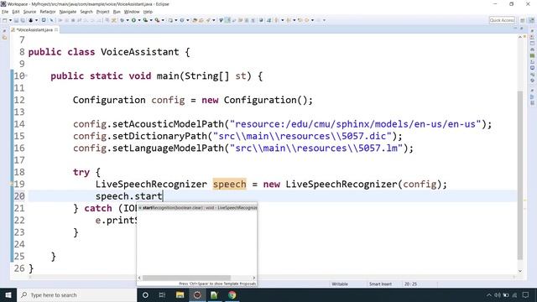This screenshot has height=302, width=537.
Task: Click the VoiceAssistant class name on line 8
Action: (140, 52)
